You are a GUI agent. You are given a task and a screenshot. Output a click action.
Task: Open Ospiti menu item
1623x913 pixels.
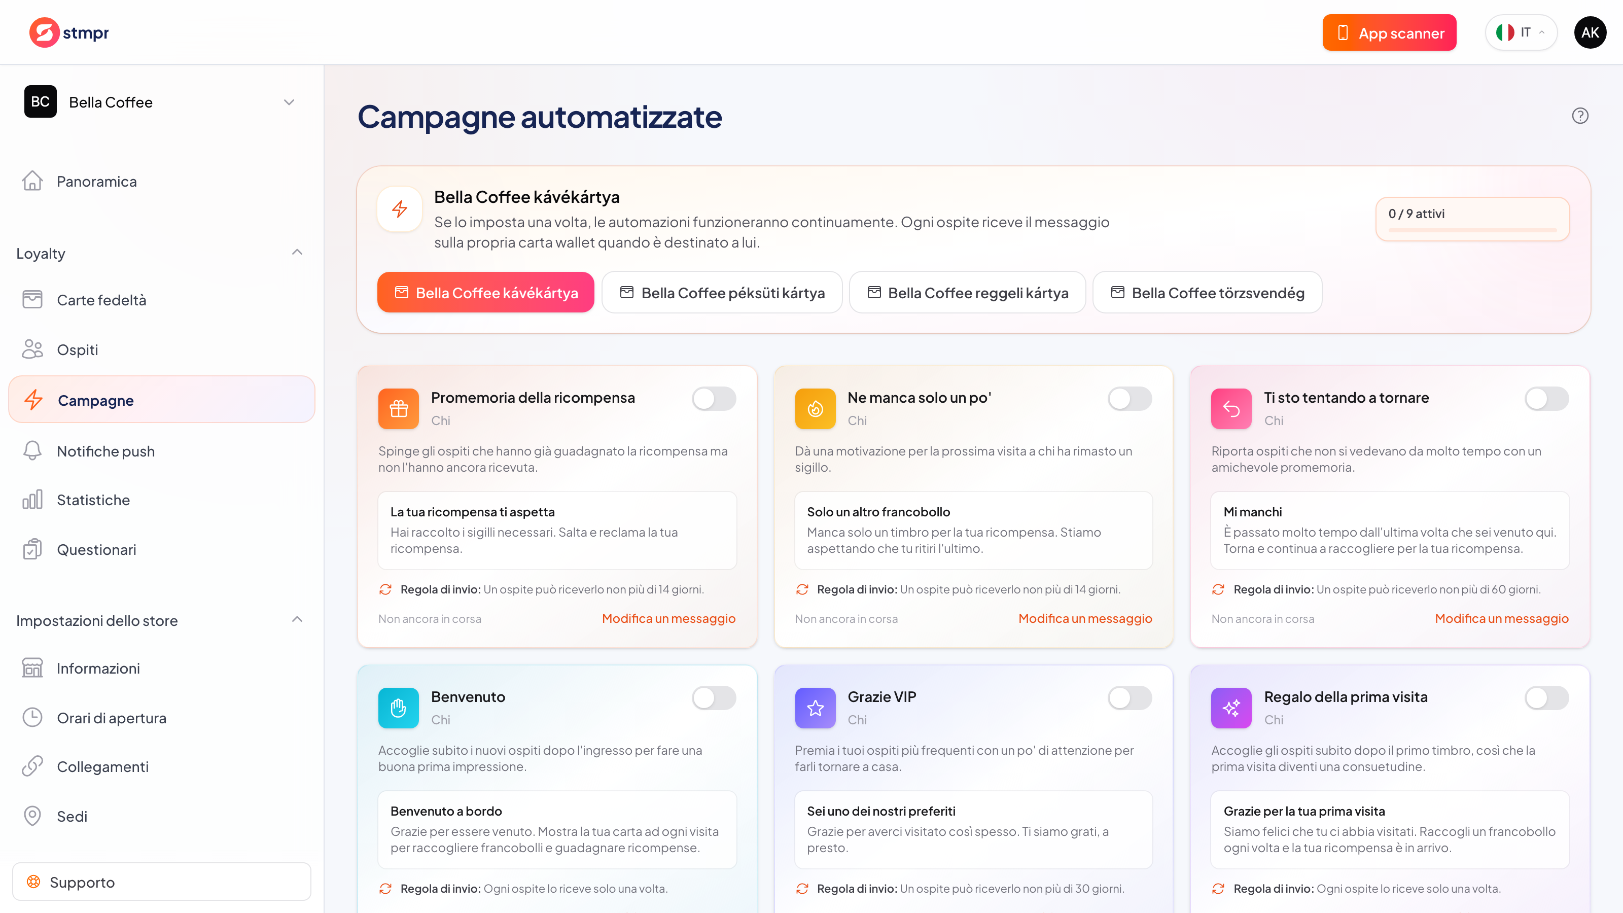(x=161, y=349)
